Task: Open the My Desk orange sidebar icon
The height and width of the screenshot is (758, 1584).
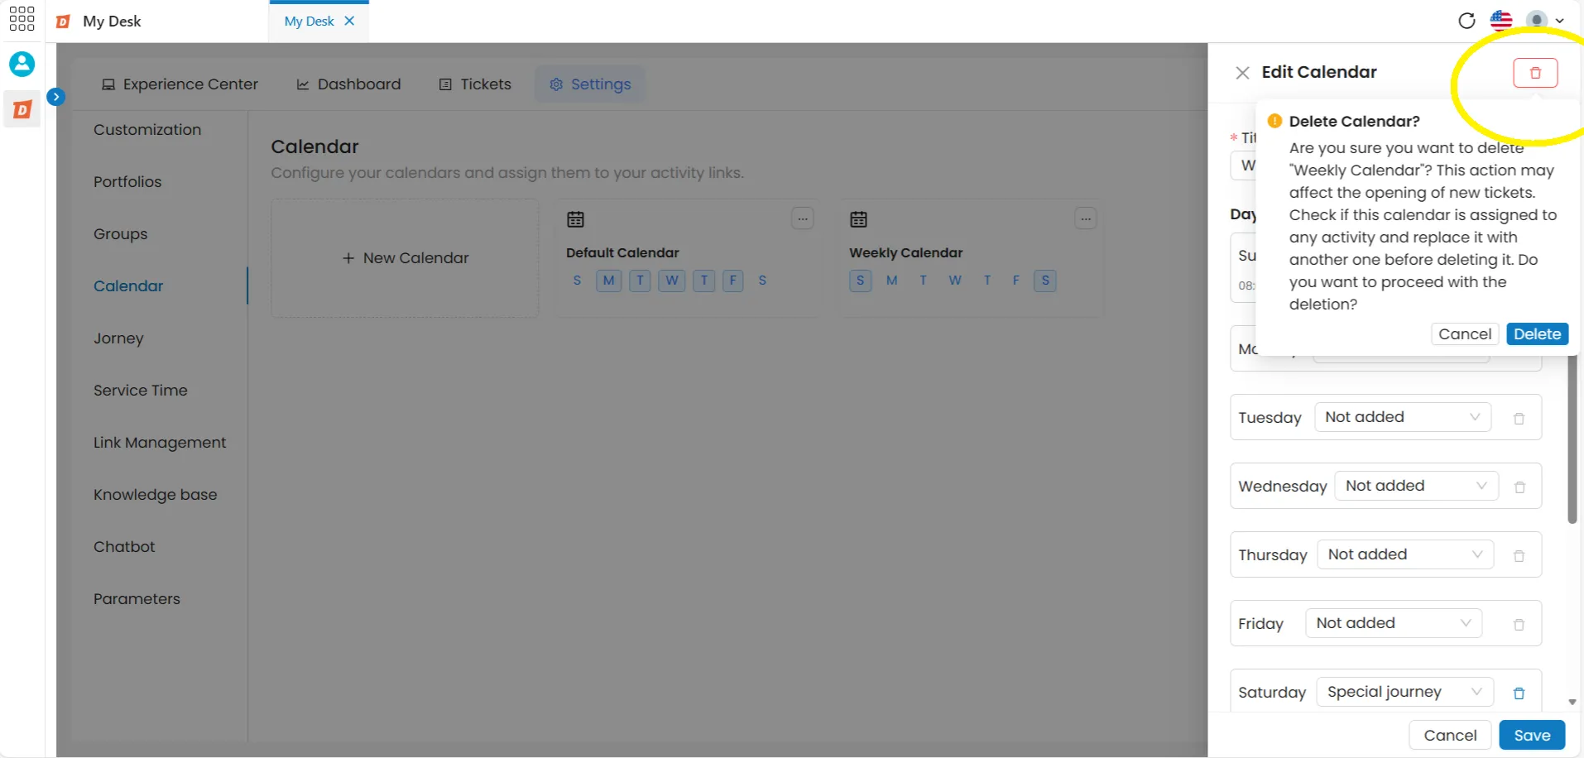Action: click(x=22, y=109)
